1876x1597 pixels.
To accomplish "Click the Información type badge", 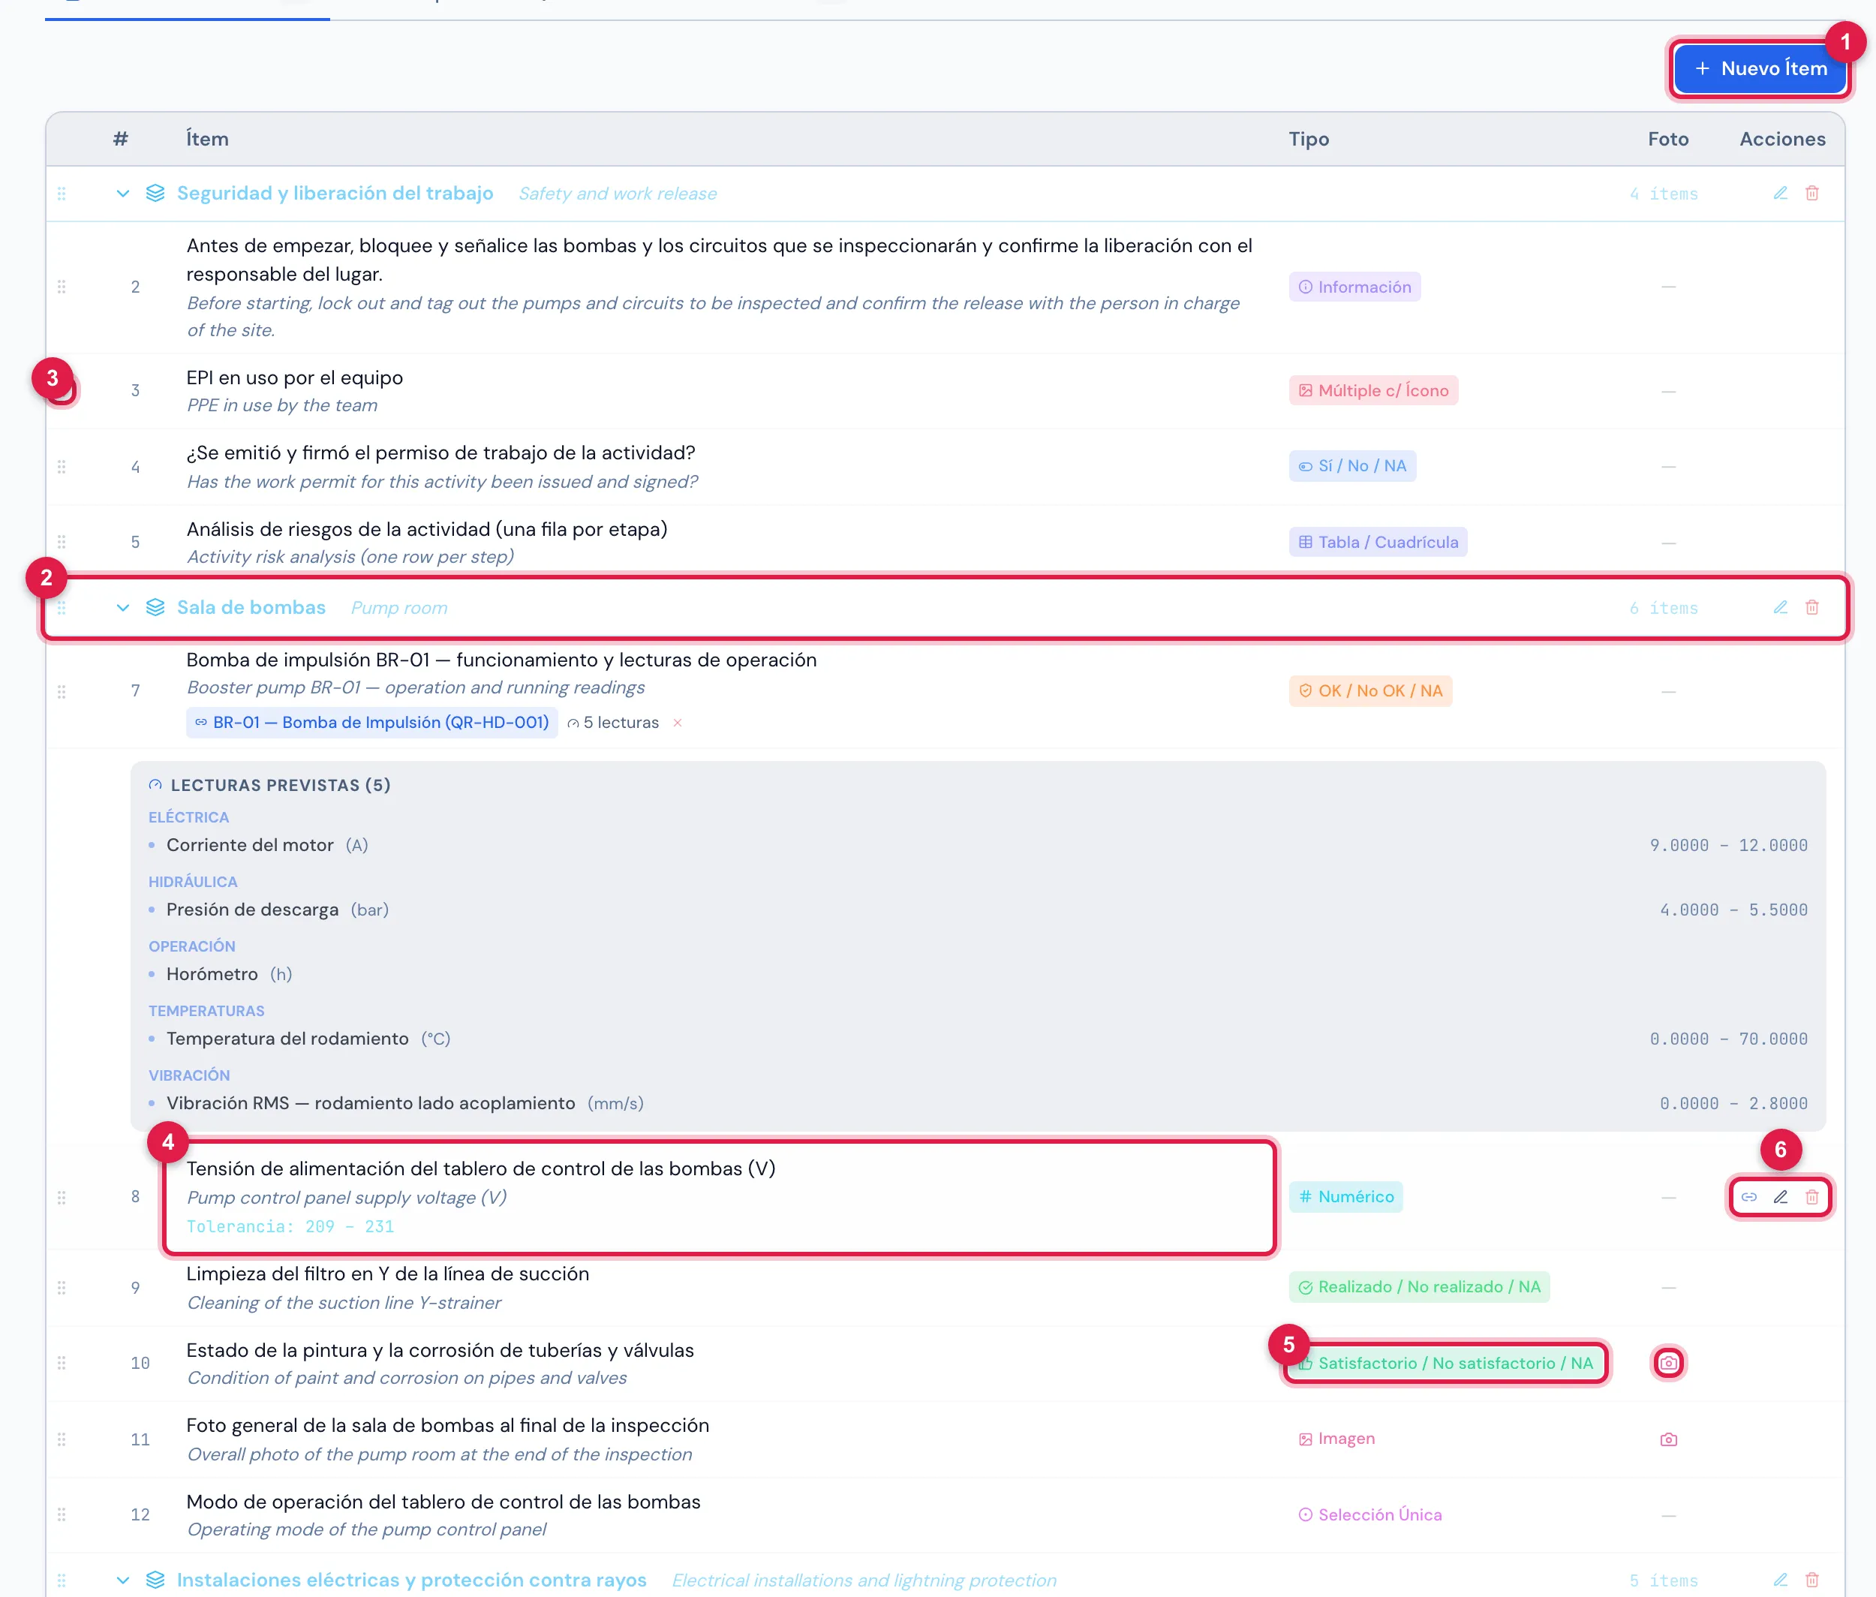I will pyautogui.click(x=1354, y=287).
